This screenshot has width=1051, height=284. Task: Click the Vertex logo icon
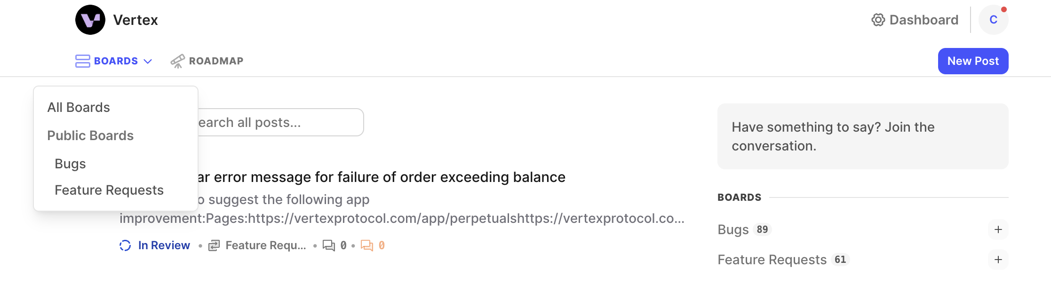tap(90, 20)
